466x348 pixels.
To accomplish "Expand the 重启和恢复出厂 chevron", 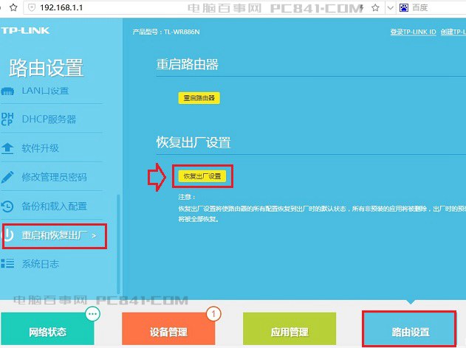I will pos(103,236).
